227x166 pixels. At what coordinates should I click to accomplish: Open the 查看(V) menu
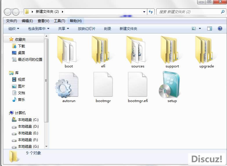tap(43, 21)
